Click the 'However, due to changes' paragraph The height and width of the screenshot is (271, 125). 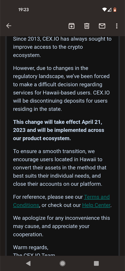(x=61, y=89)
